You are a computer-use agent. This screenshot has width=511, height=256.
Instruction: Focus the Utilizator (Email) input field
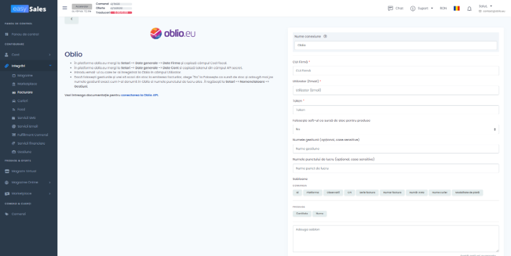pos(396,90)
